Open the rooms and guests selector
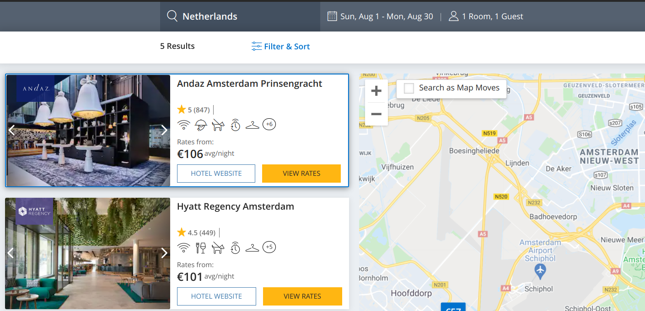Image resolution: width=645 pixels, height=311 pixels. point(486,16)
